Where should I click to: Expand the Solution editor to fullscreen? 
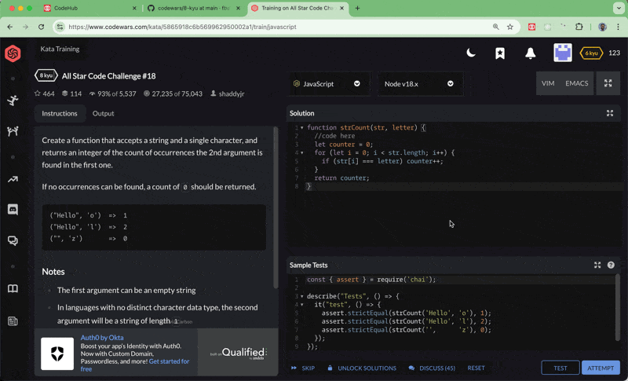pyautogui.click(x=610, y=113)
